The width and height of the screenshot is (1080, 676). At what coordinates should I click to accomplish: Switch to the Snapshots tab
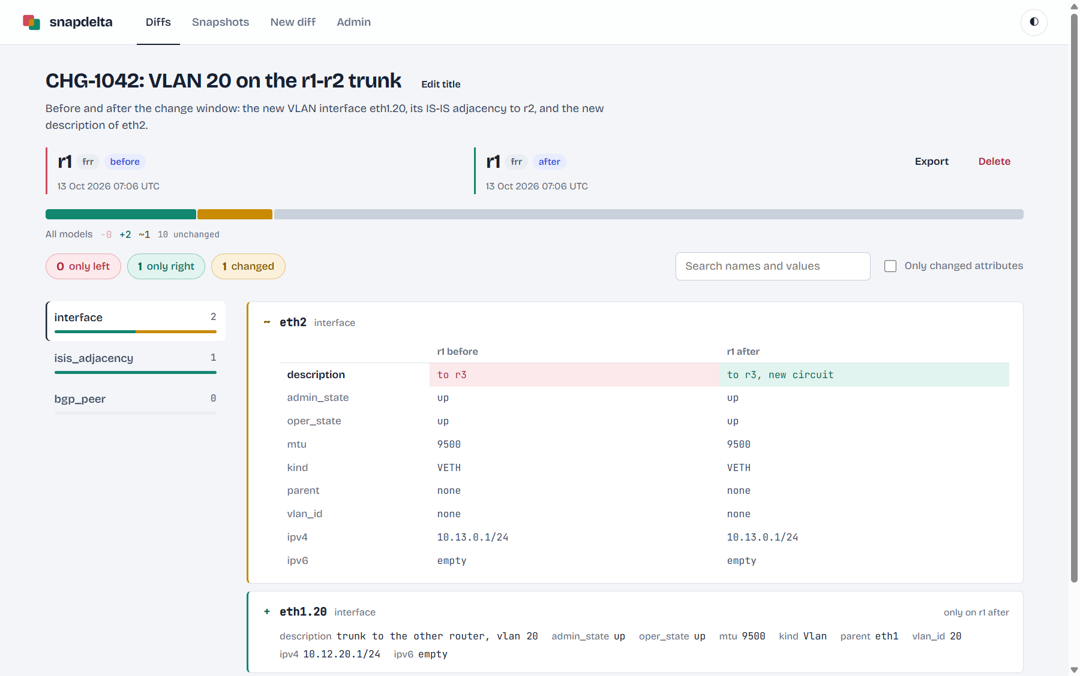tap(220, 22)
